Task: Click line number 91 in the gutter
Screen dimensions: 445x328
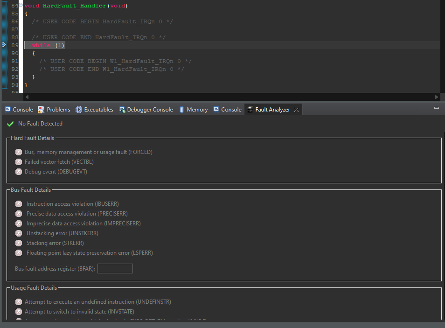Action: point(15,61)
